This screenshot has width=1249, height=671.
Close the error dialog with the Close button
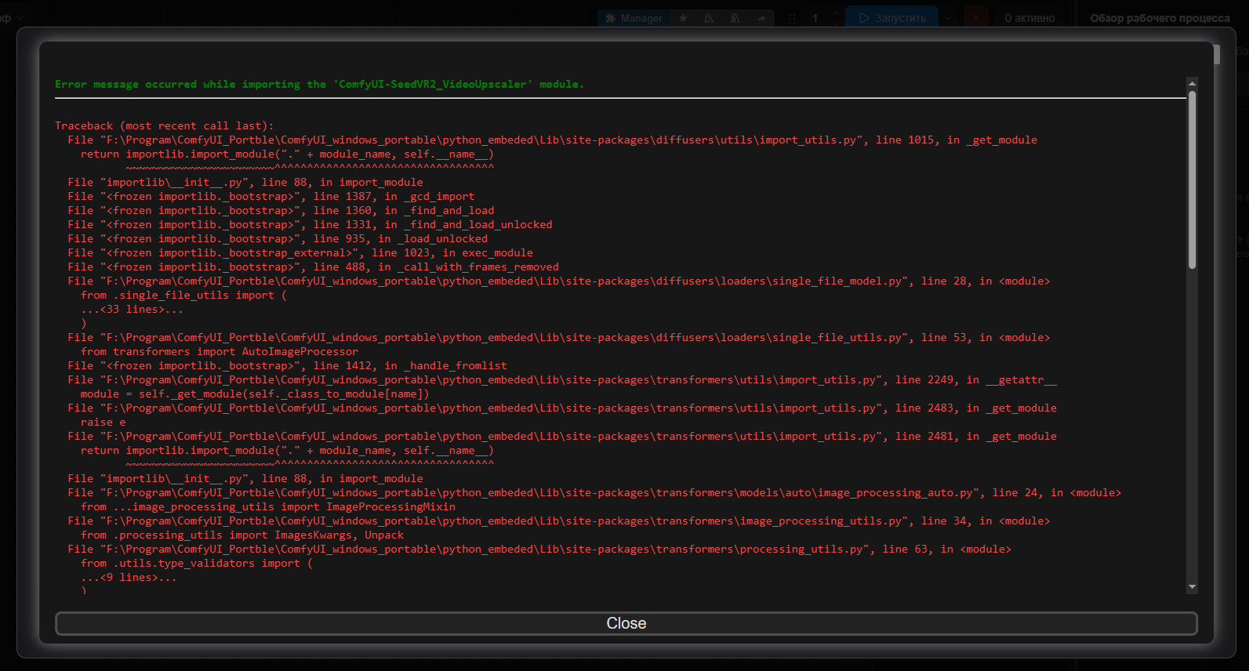(x=626, y=623)
